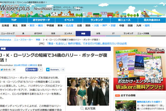166x111 pixels.
Task: Click the river scenery thumbnail in おすすめ情報
Action: pos(126,105)
